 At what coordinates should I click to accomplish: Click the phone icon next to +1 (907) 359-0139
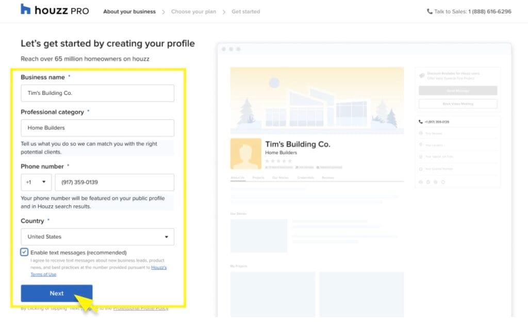[420, 122]
